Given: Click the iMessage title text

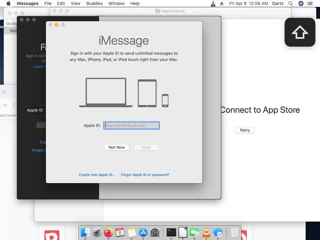Looking at the screenshot, I should coord(124,41).
